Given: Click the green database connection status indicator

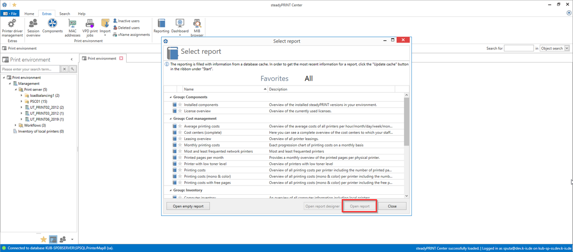Looking at the screenshot, I should 4,248.
